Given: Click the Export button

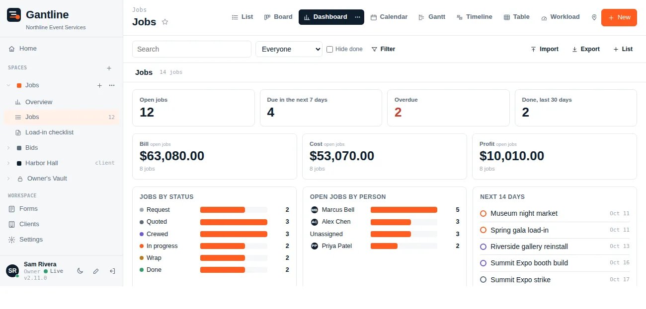Looking at the screenshot, I should pos(586,49).
